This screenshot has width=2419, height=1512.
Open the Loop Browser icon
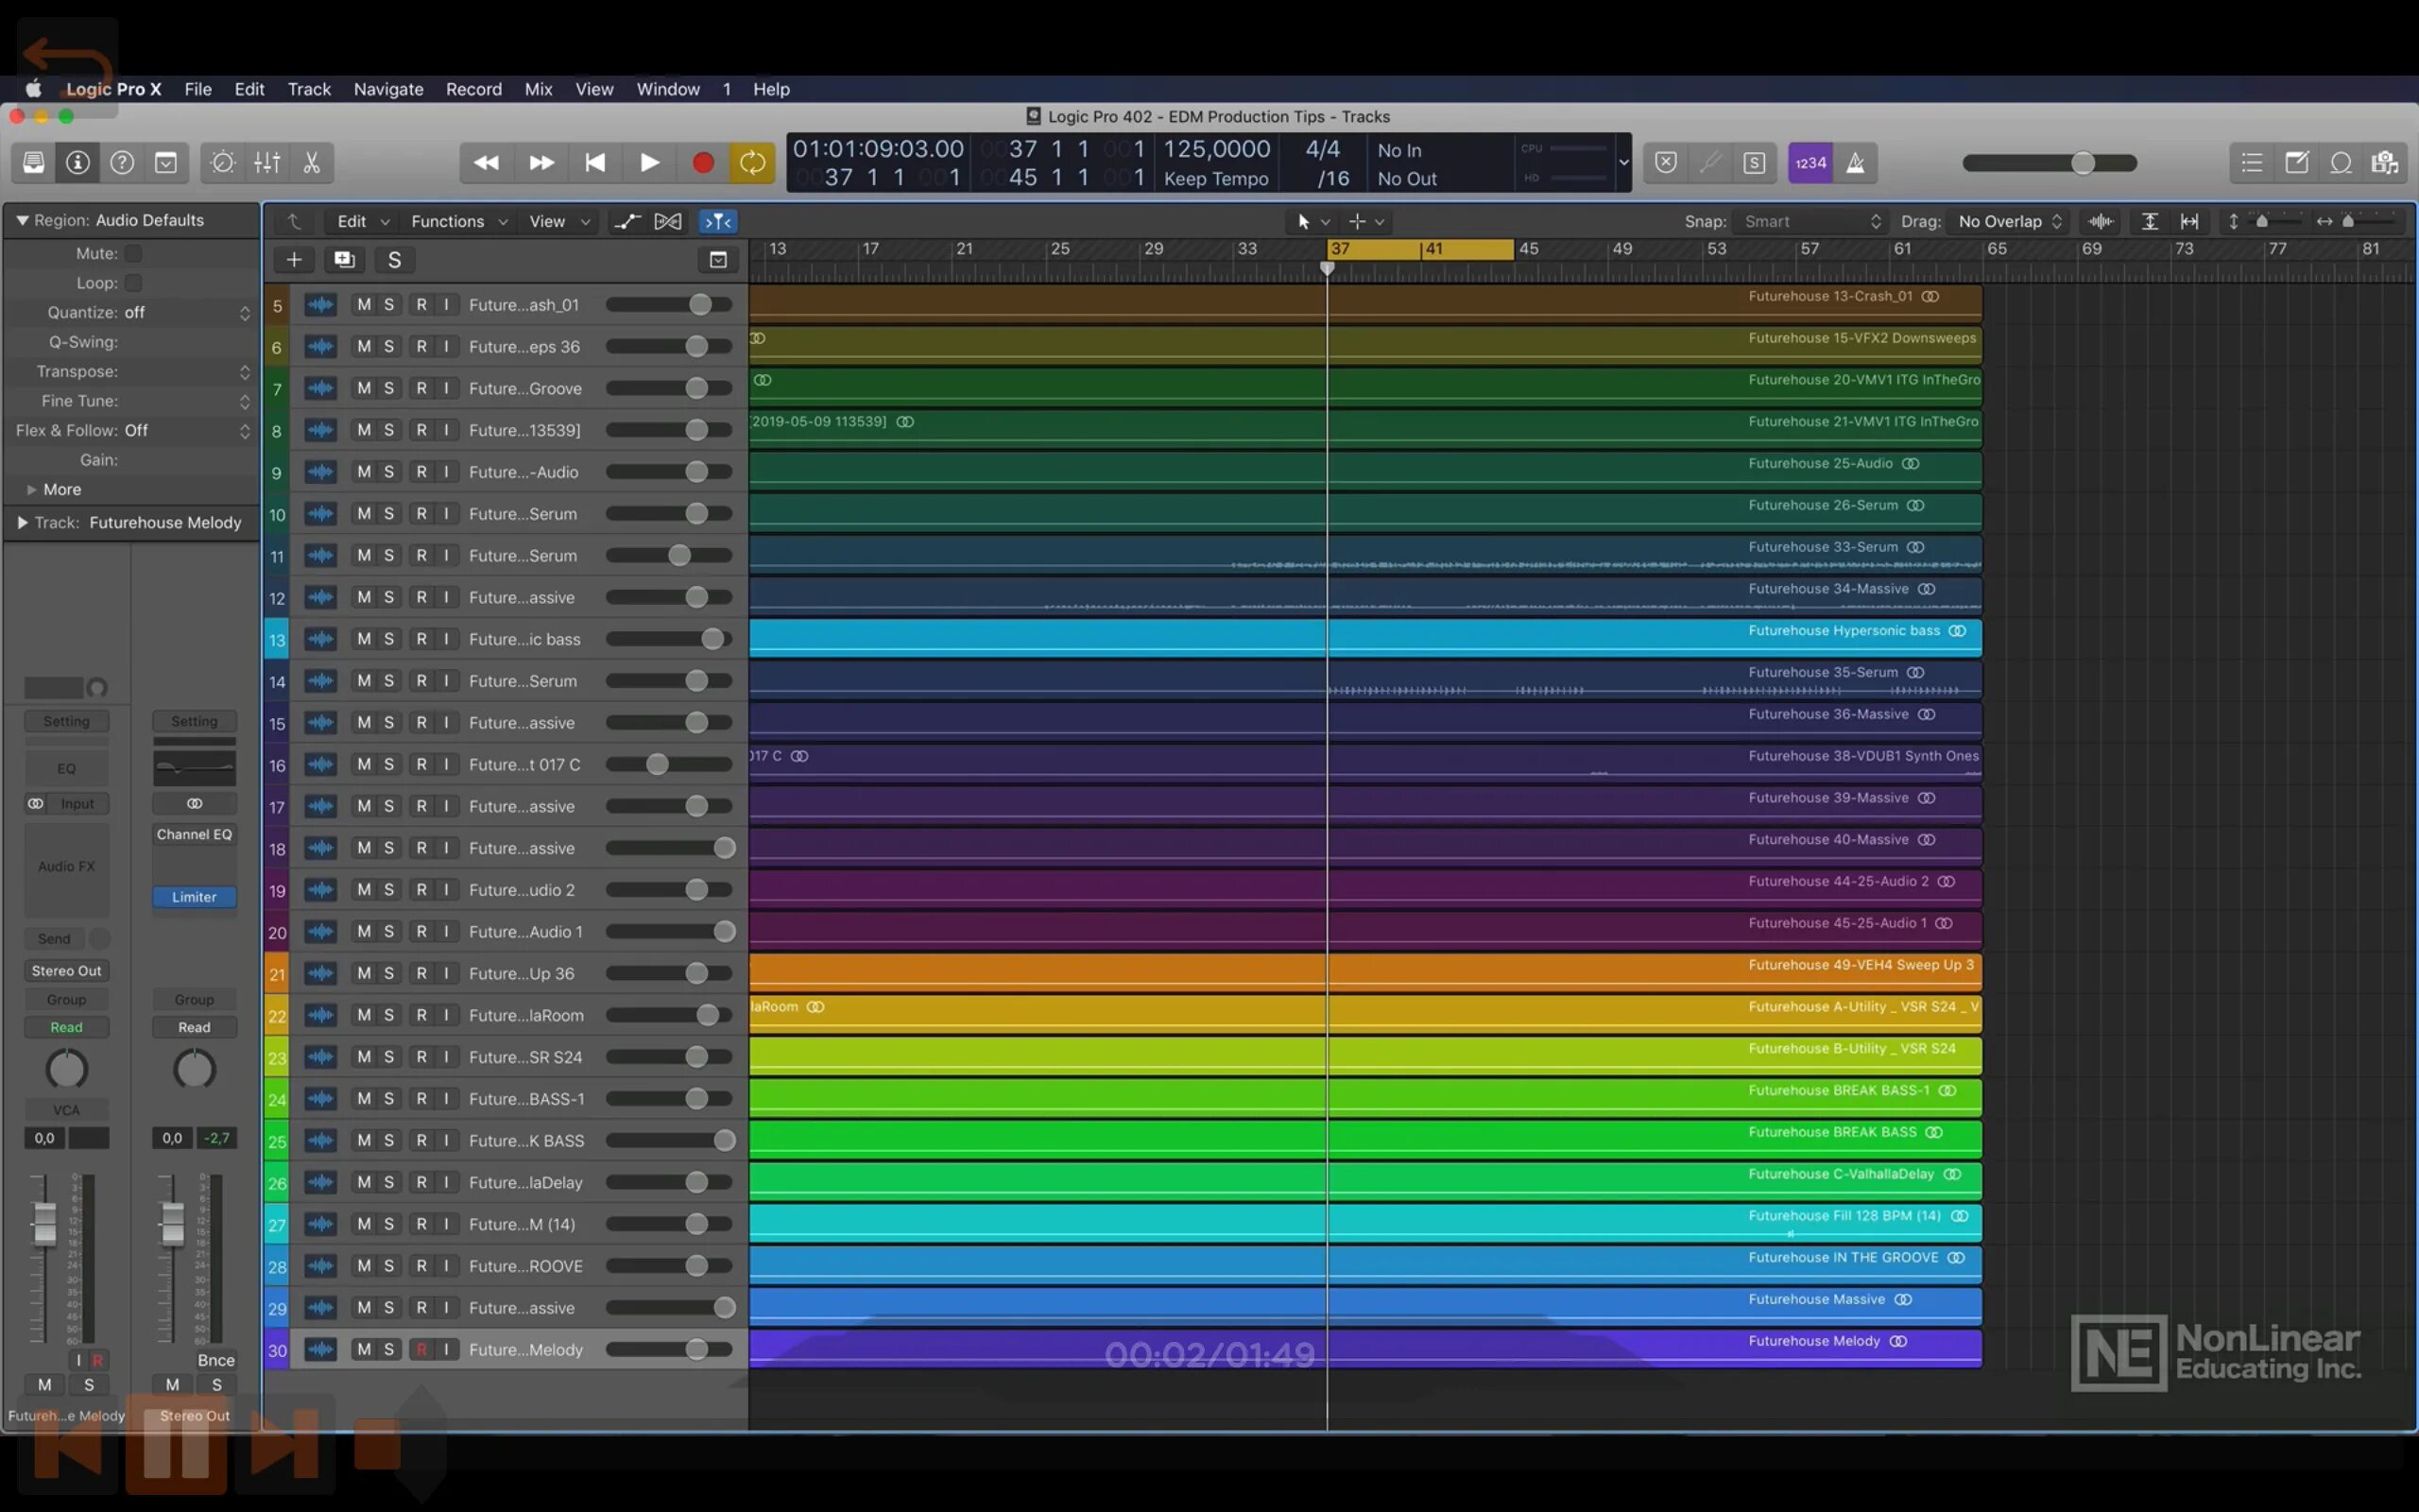coord(2341,163)
